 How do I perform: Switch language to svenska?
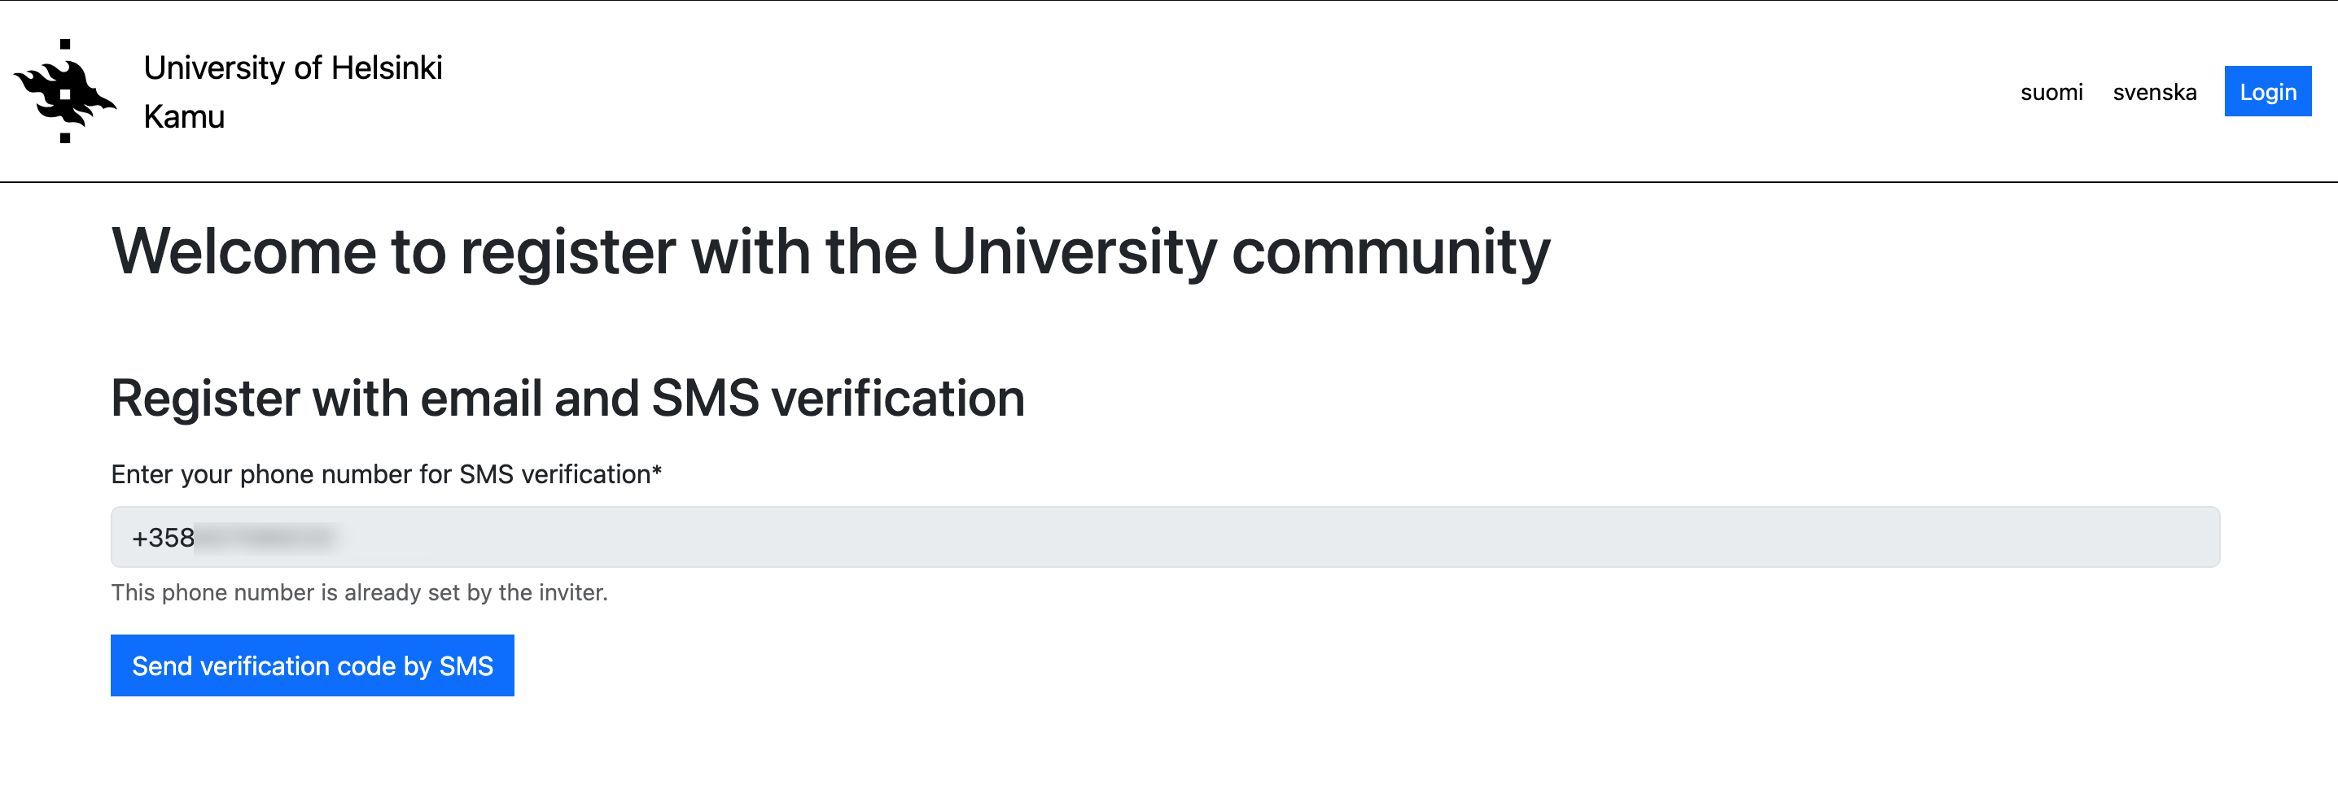2154,92
